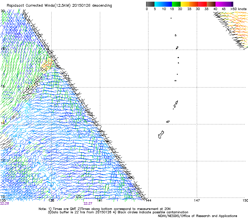Viewport: 248px width, 218px height.
Task: Click the longitude label '147'
Action: pos(197,201)
